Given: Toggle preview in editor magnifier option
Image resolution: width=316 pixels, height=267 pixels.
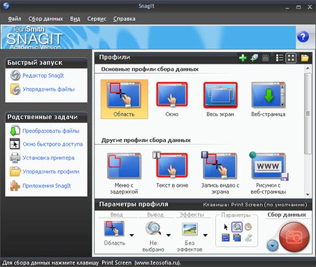Looking at the screenshot, I should 237,227.
